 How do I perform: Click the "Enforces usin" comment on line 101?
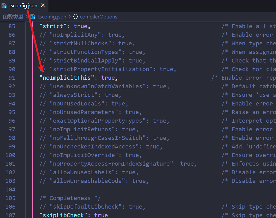click(249, 164)
